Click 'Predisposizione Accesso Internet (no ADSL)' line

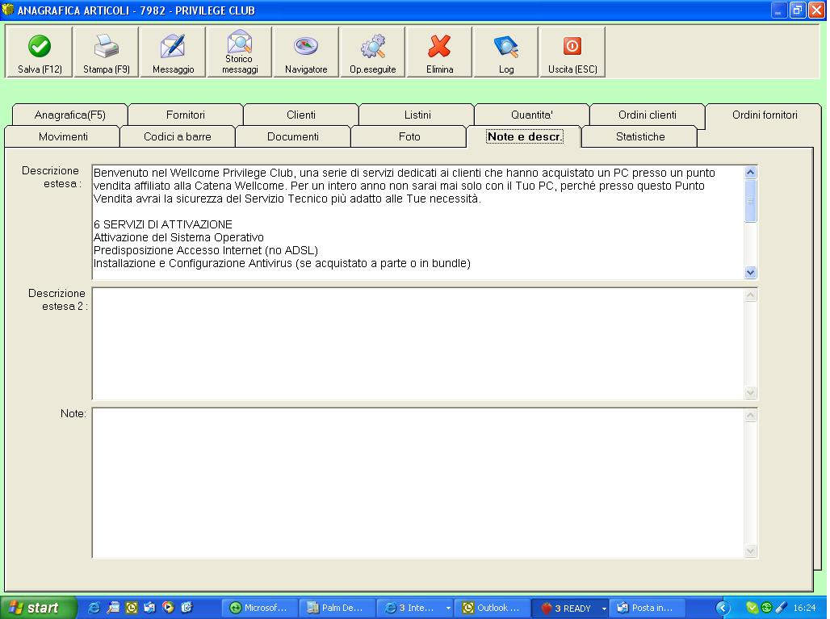tap(205, 250)
